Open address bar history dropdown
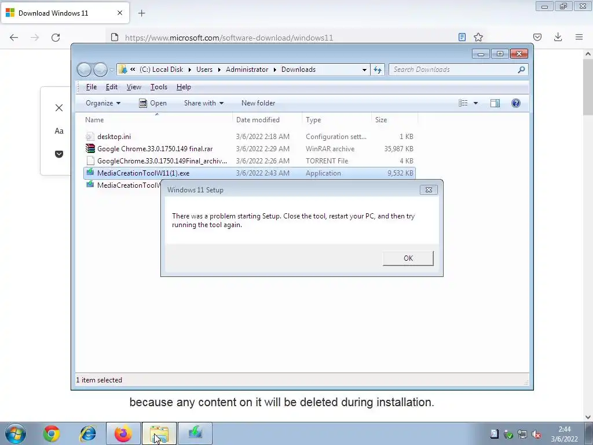Viewport: 593px width, 445px height. point(364,70)
